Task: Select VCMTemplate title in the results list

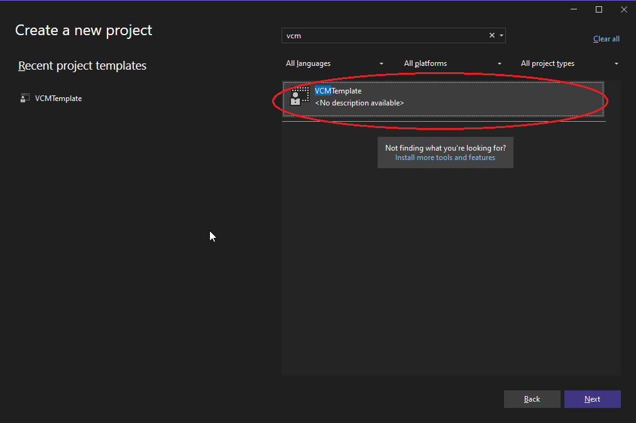Action: (x=338, y=91)
